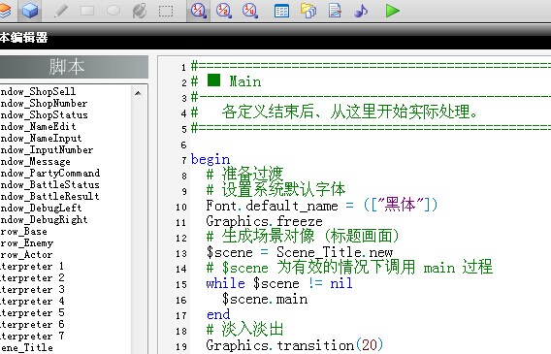This screenshot has height=354, width=551.
Task: Click the 脚本 list header
Action: tap(66, 67)
